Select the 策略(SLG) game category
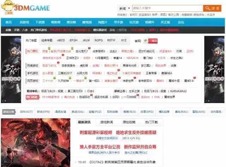This screenshot has height=167, width=226. [x=130, y=112]
